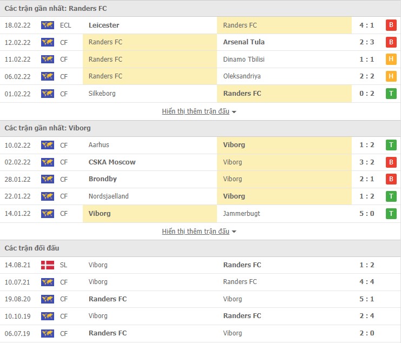Open the Leicester team link
The width and height of the screenshot is (401, 343).
[x=104, y=25]
